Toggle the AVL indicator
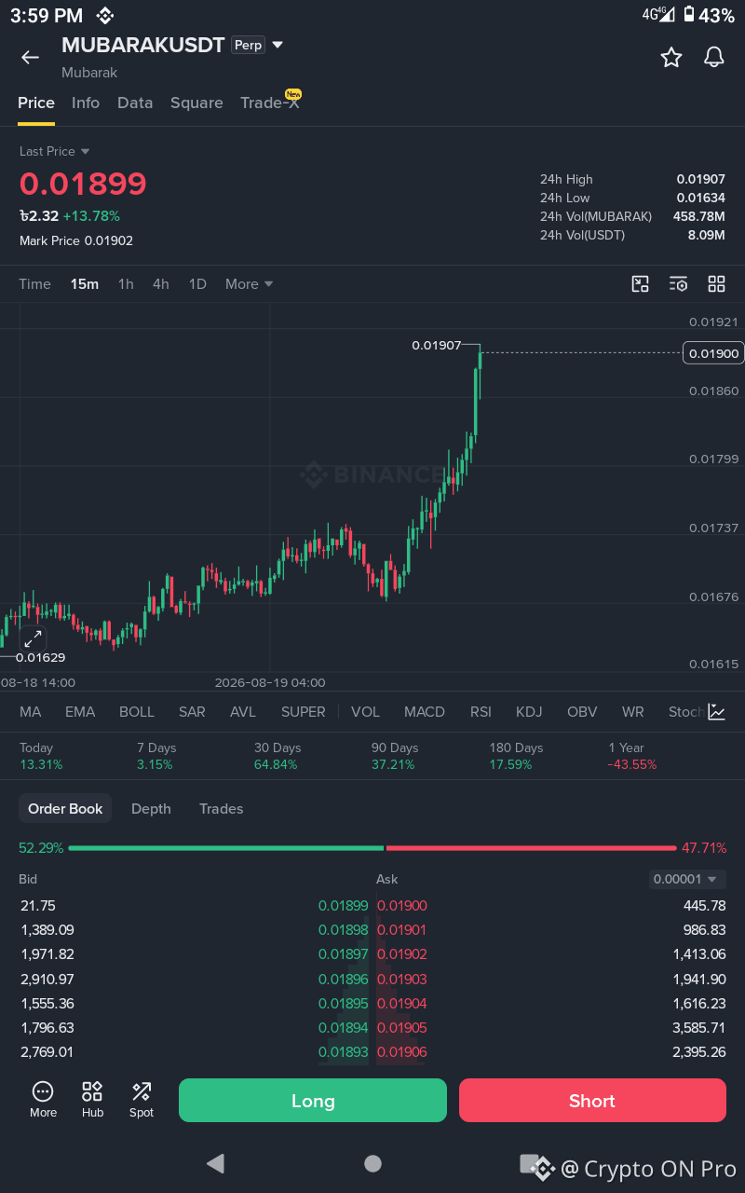Image resolution: width=745 pixels, height=1193 pixels. point(243,712)
